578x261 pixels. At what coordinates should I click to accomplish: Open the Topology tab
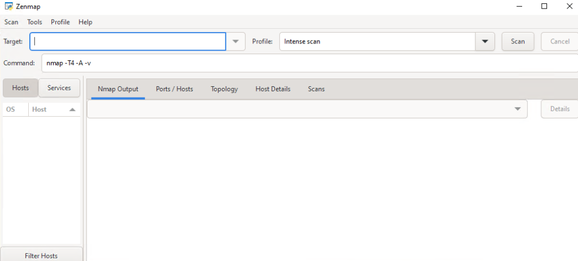pos(224,89)
